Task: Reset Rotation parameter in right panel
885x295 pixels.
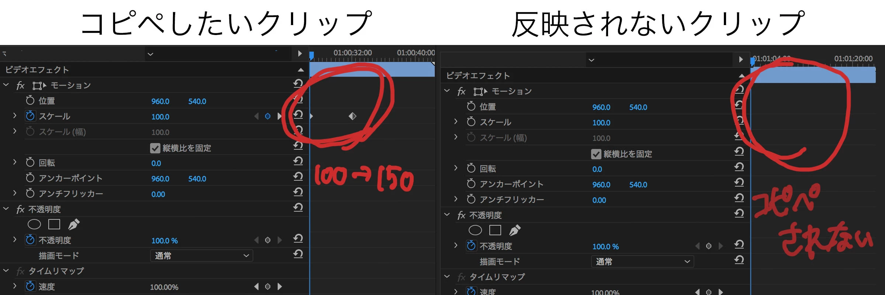Action: tap(739, 167)
